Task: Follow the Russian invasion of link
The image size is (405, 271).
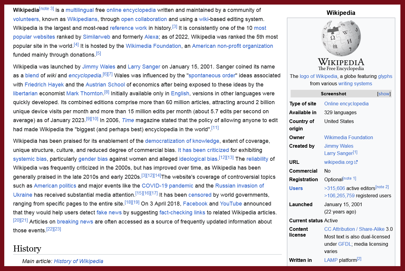Action: [x=240, y=186]
